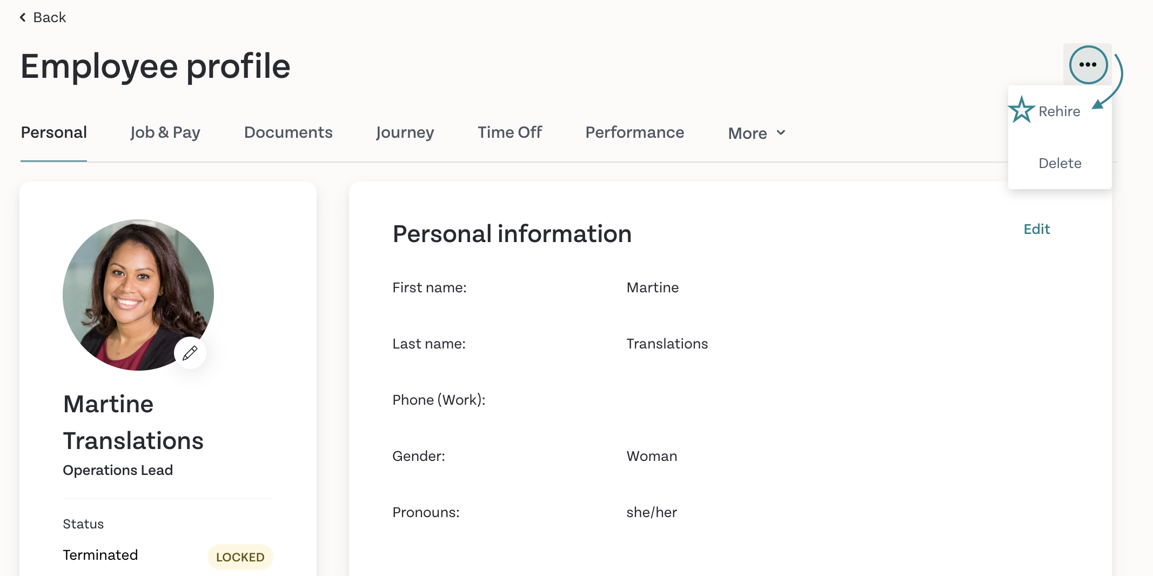Image resolution: width=1153 pixels, height=576 pixels.
Task: Go to the Journey tab
Action: pos(405,132)
